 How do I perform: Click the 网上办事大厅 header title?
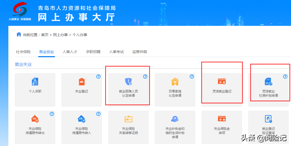click(76, 18)
